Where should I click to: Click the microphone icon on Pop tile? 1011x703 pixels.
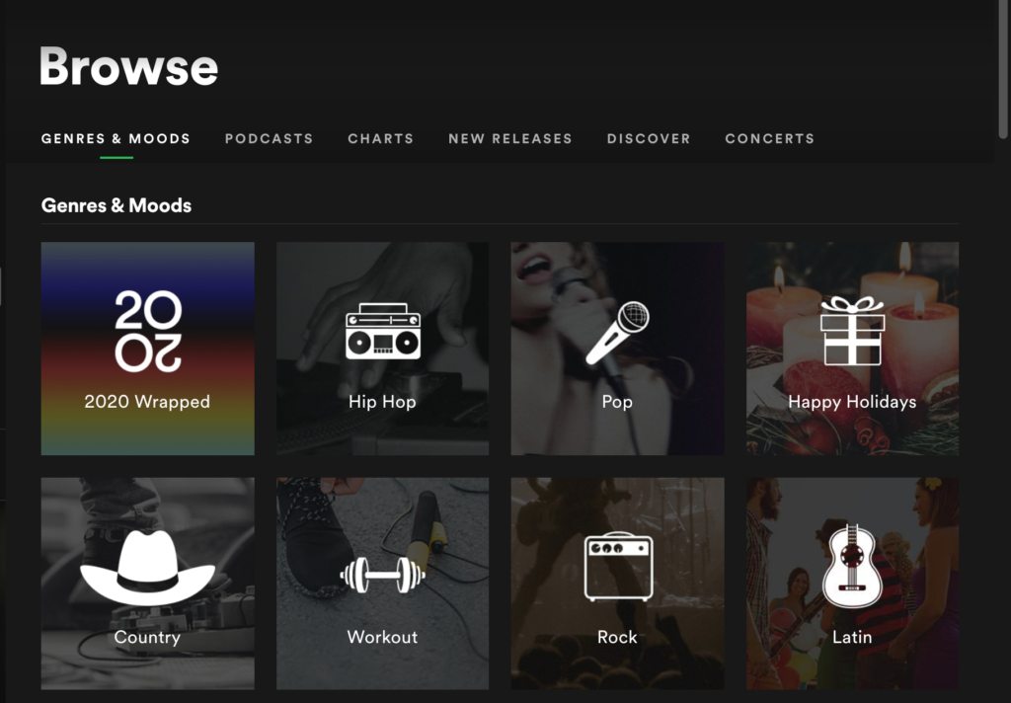click(x=618, y=333)
